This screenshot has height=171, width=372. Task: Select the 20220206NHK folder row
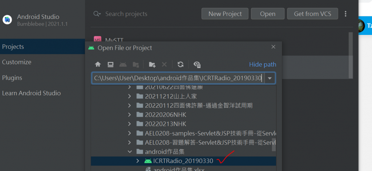tap(183, 115)
